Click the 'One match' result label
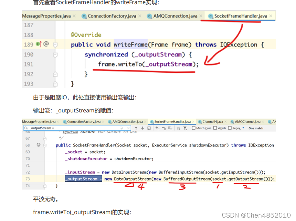The height and width of the screenshot is (221, 296). click(256, 128)
